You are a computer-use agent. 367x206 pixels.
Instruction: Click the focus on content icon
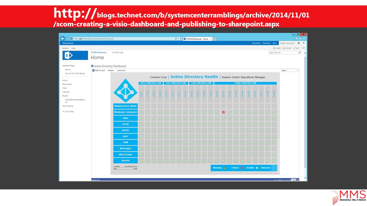tap(303, 48)
